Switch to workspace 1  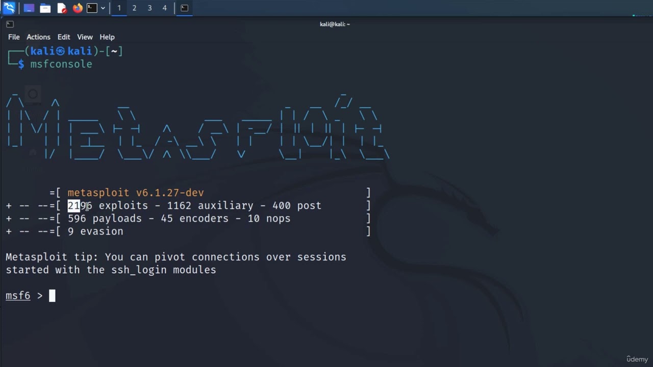(x=119, y=8)
